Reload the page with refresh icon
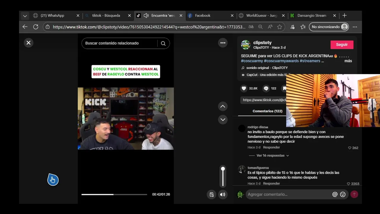Viewport: 380px width, 214px height. [36, 27]
